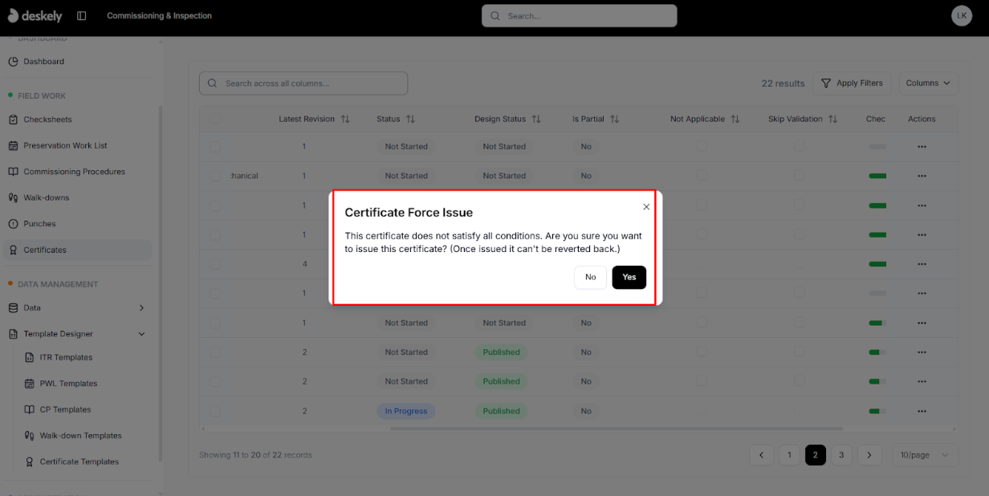Open the ITR Templates page
This screenshot has height=496, width=989.
65,357
